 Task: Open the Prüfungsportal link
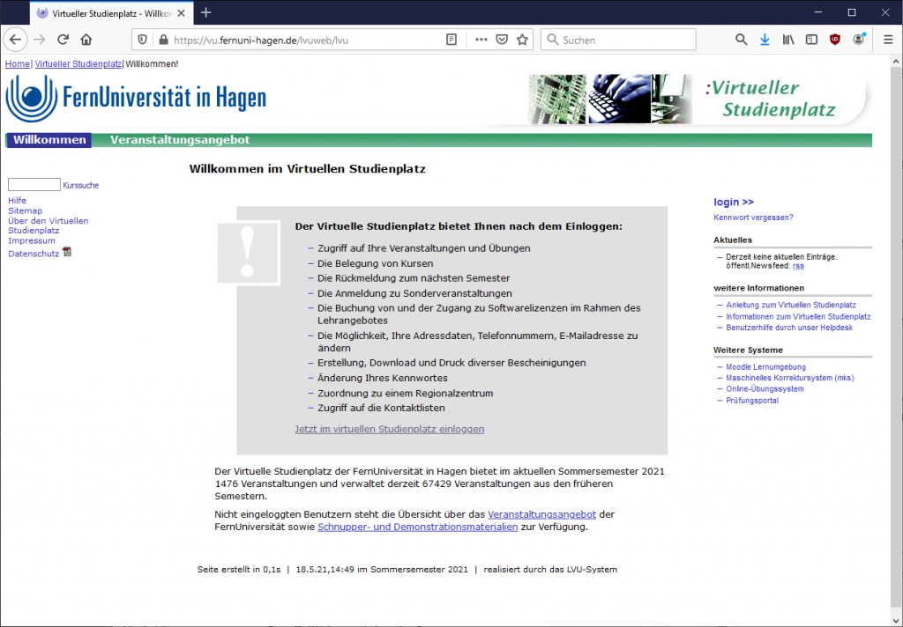click(x=752, y=401)
